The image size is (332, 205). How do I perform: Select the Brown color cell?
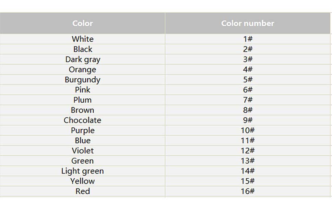pos(83,110)
